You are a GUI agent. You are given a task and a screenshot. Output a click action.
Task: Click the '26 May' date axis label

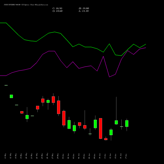pyautogui.click(x=47, y=156)
